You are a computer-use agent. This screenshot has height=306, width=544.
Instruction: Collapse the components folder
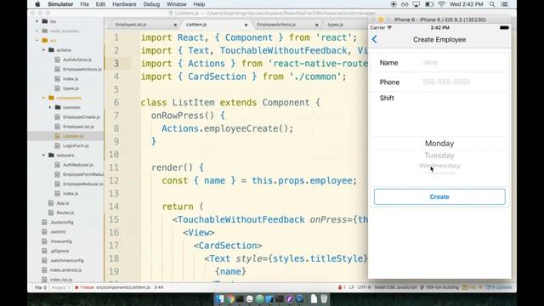coord(43,98)
